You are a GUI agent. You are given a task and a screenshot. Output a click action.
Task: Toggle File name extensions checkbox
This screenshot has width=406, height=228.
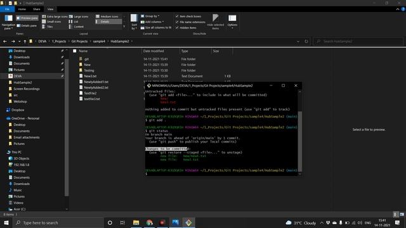(x=177, y=22)
